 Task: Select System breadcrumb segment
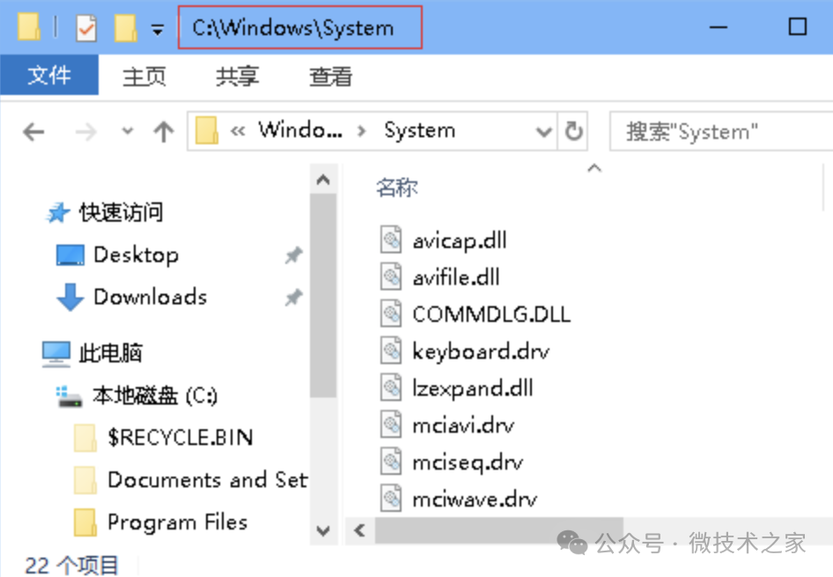420,130
